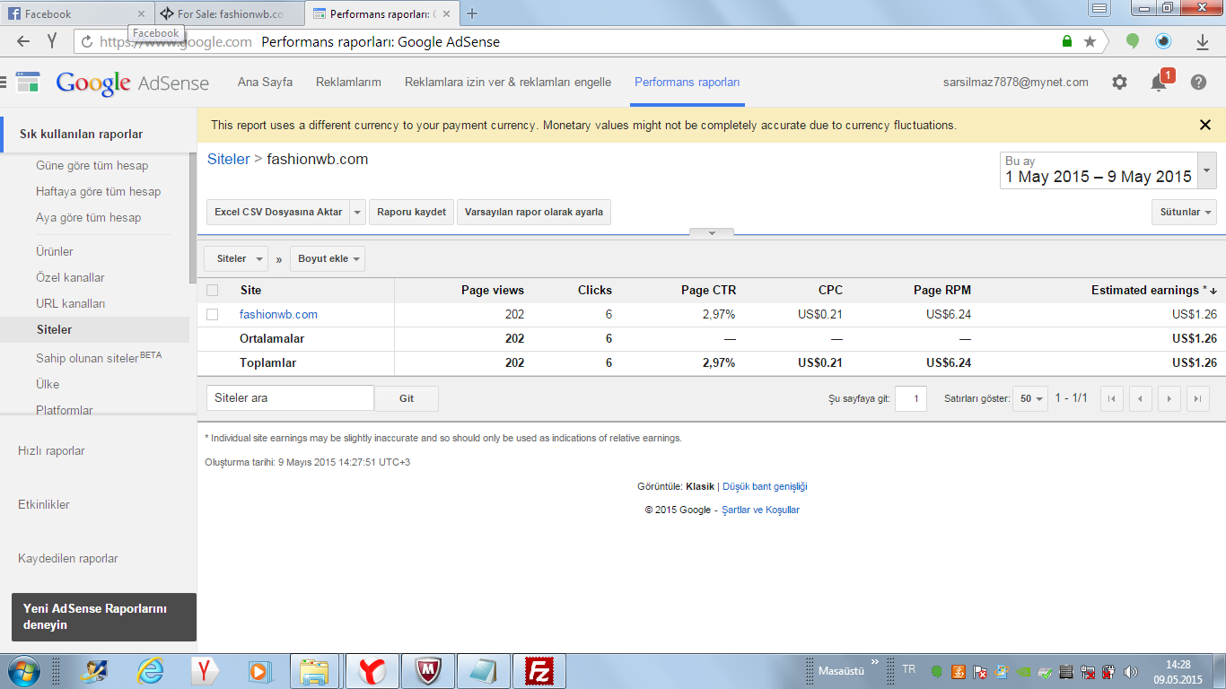The image size is (1226, 689).
Task: Expand the Etkinlikler section
Action: click(44, 504)
